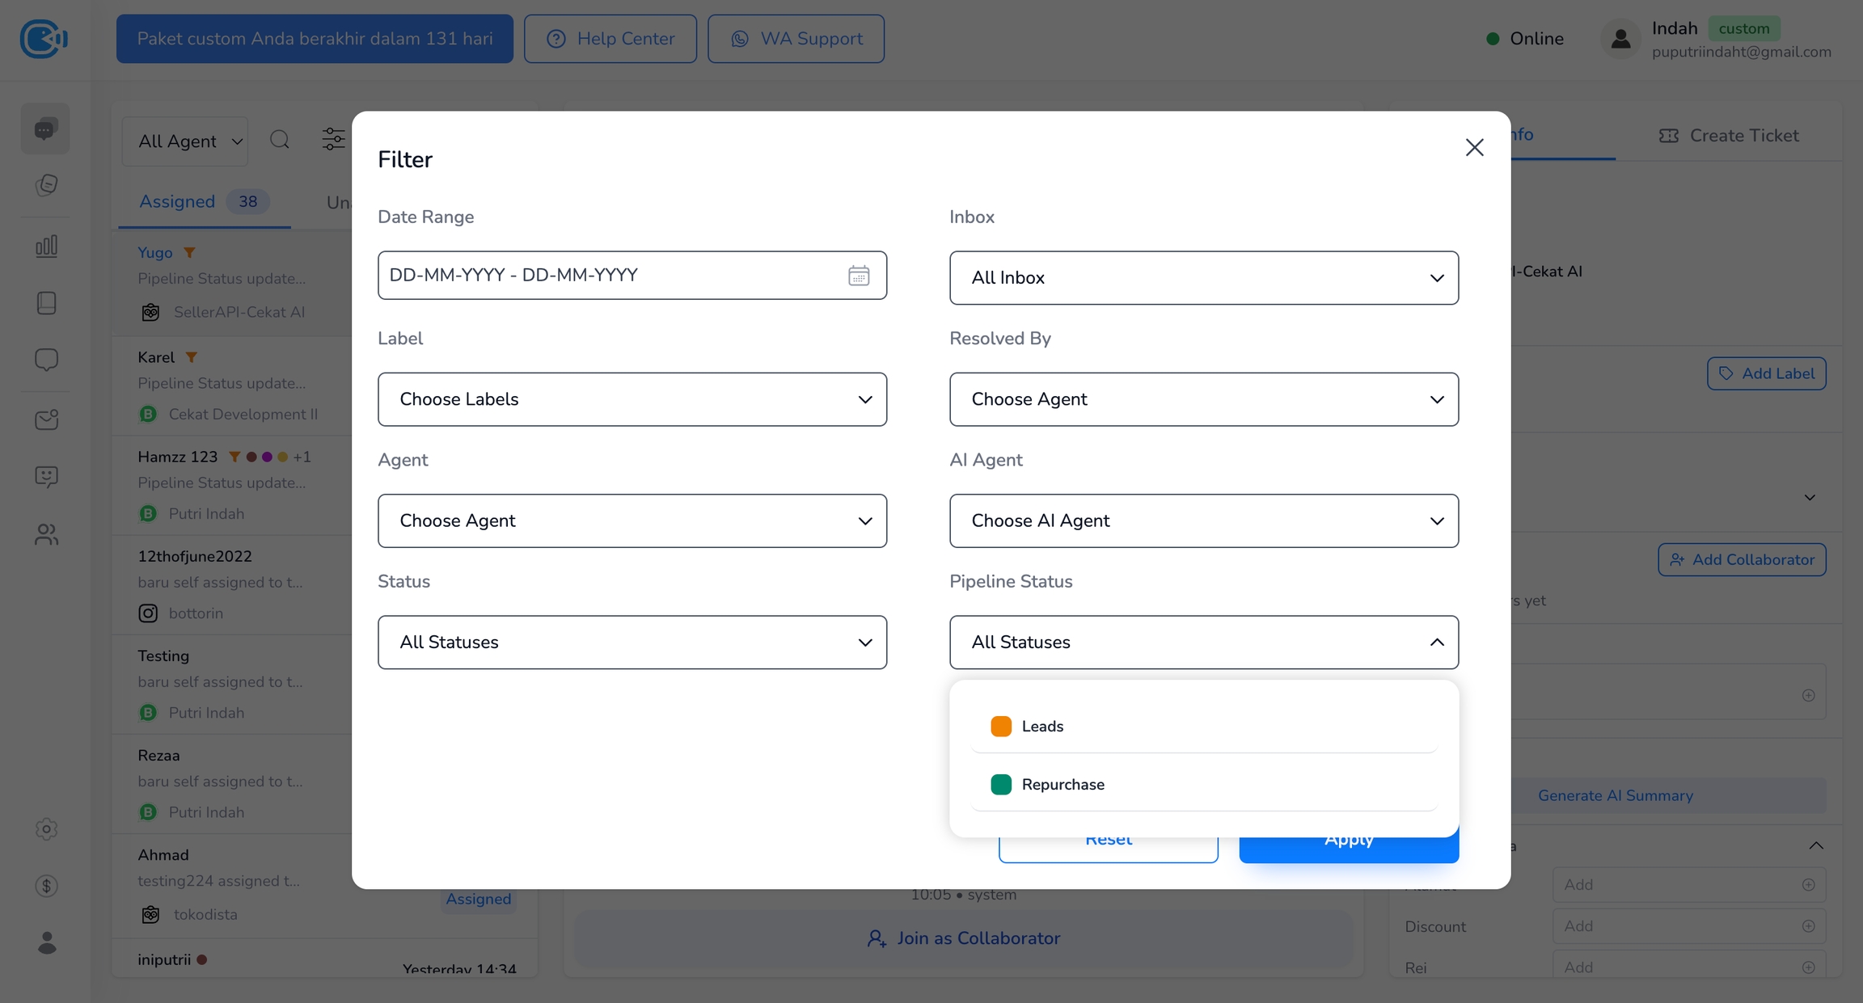Image resolution: width=1863 pixels, height=1003 pixels.
Task: Close the Filter dialog with X
Action: point(1474,147)
